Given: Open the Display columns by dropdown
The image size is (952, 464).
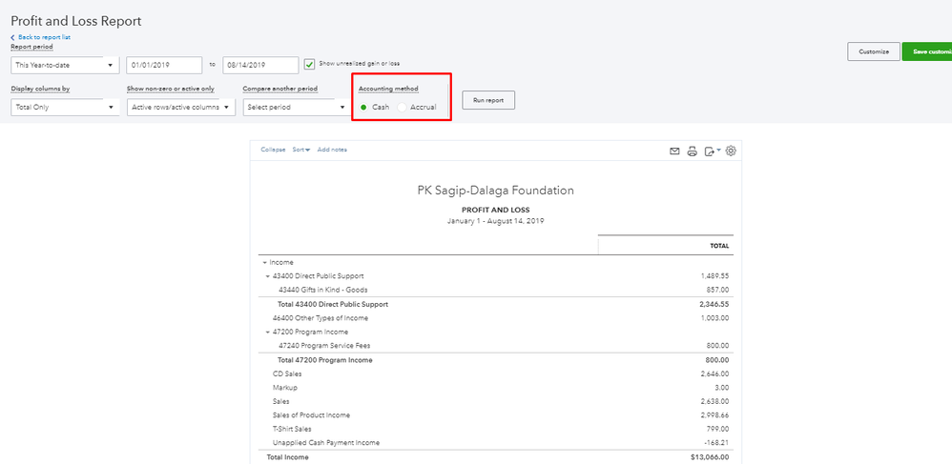Looking at the screenshot, I should pyautogui.click(x=65, y=108).
